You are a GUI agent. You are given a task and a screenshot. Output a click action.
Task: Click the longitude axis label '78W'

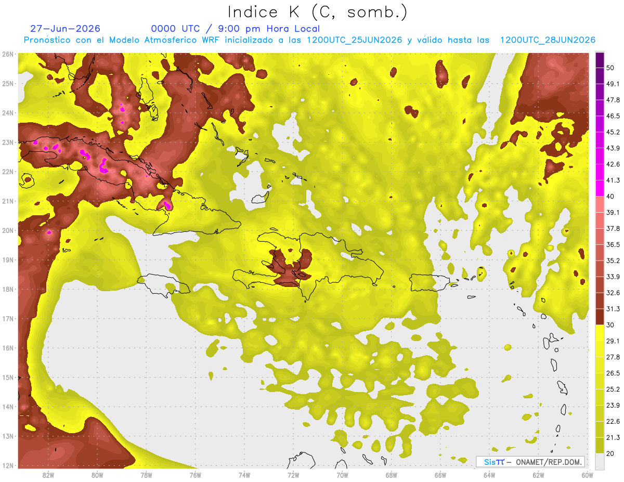tap(146, 475)
